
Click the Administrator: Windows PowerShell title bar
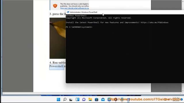pos(125,12)
